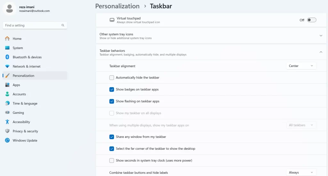The height and width of the screenshot is (176, 328).
Task: Open the Windows Update icon
Action: pyautogui.click(x=7, y=140)
